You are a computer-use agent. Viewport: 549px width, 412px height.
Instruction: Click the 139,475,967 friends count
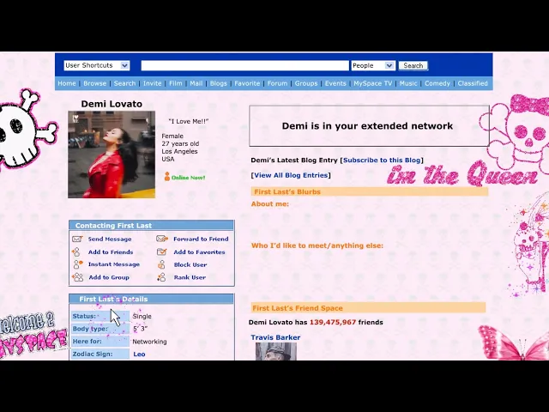point(333,322)
